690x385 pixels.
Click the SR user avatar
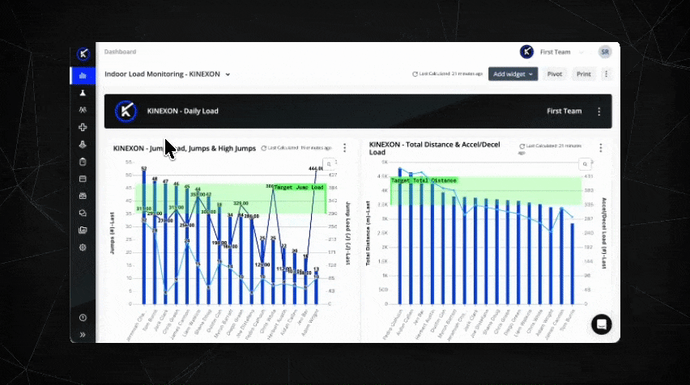605,52
